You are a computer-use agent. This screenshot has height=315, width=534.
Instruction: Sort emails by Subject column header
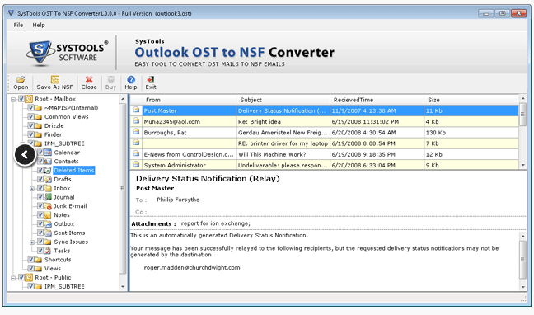[x=283, y=100]
